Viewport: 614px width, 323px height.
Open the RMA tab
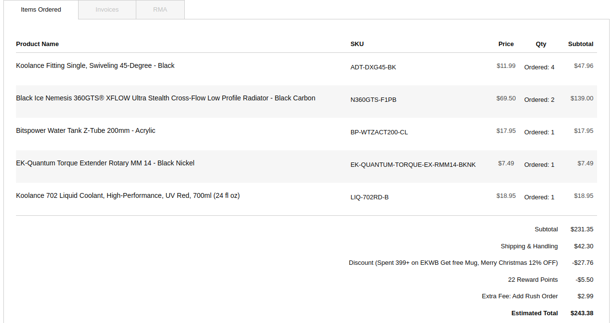pos(160,10)
